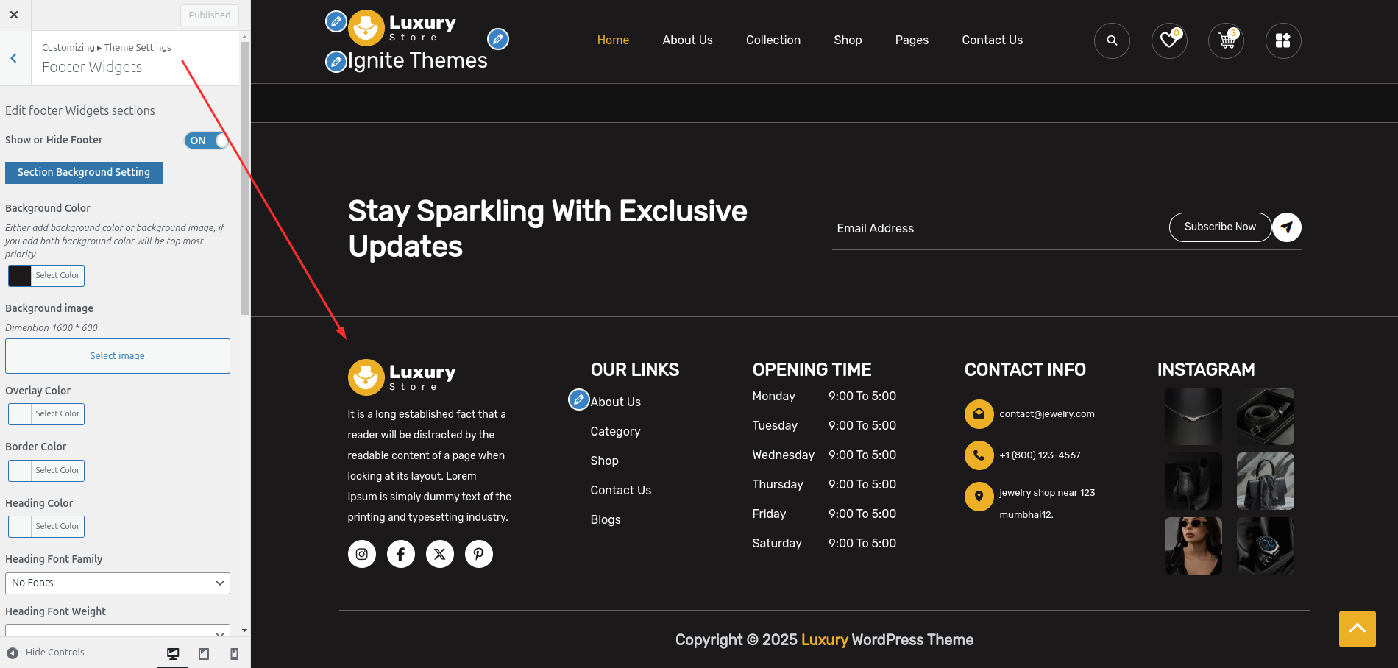Toggle Show or Hide Footer off
This screenshot has width=1398, height=668.
pyautogui.click(x=206, y=140)
